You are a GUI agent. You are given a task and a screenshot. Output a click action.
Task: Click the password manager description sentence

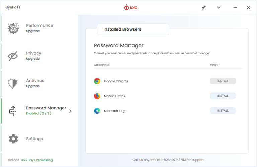click(x=152, y=53)
